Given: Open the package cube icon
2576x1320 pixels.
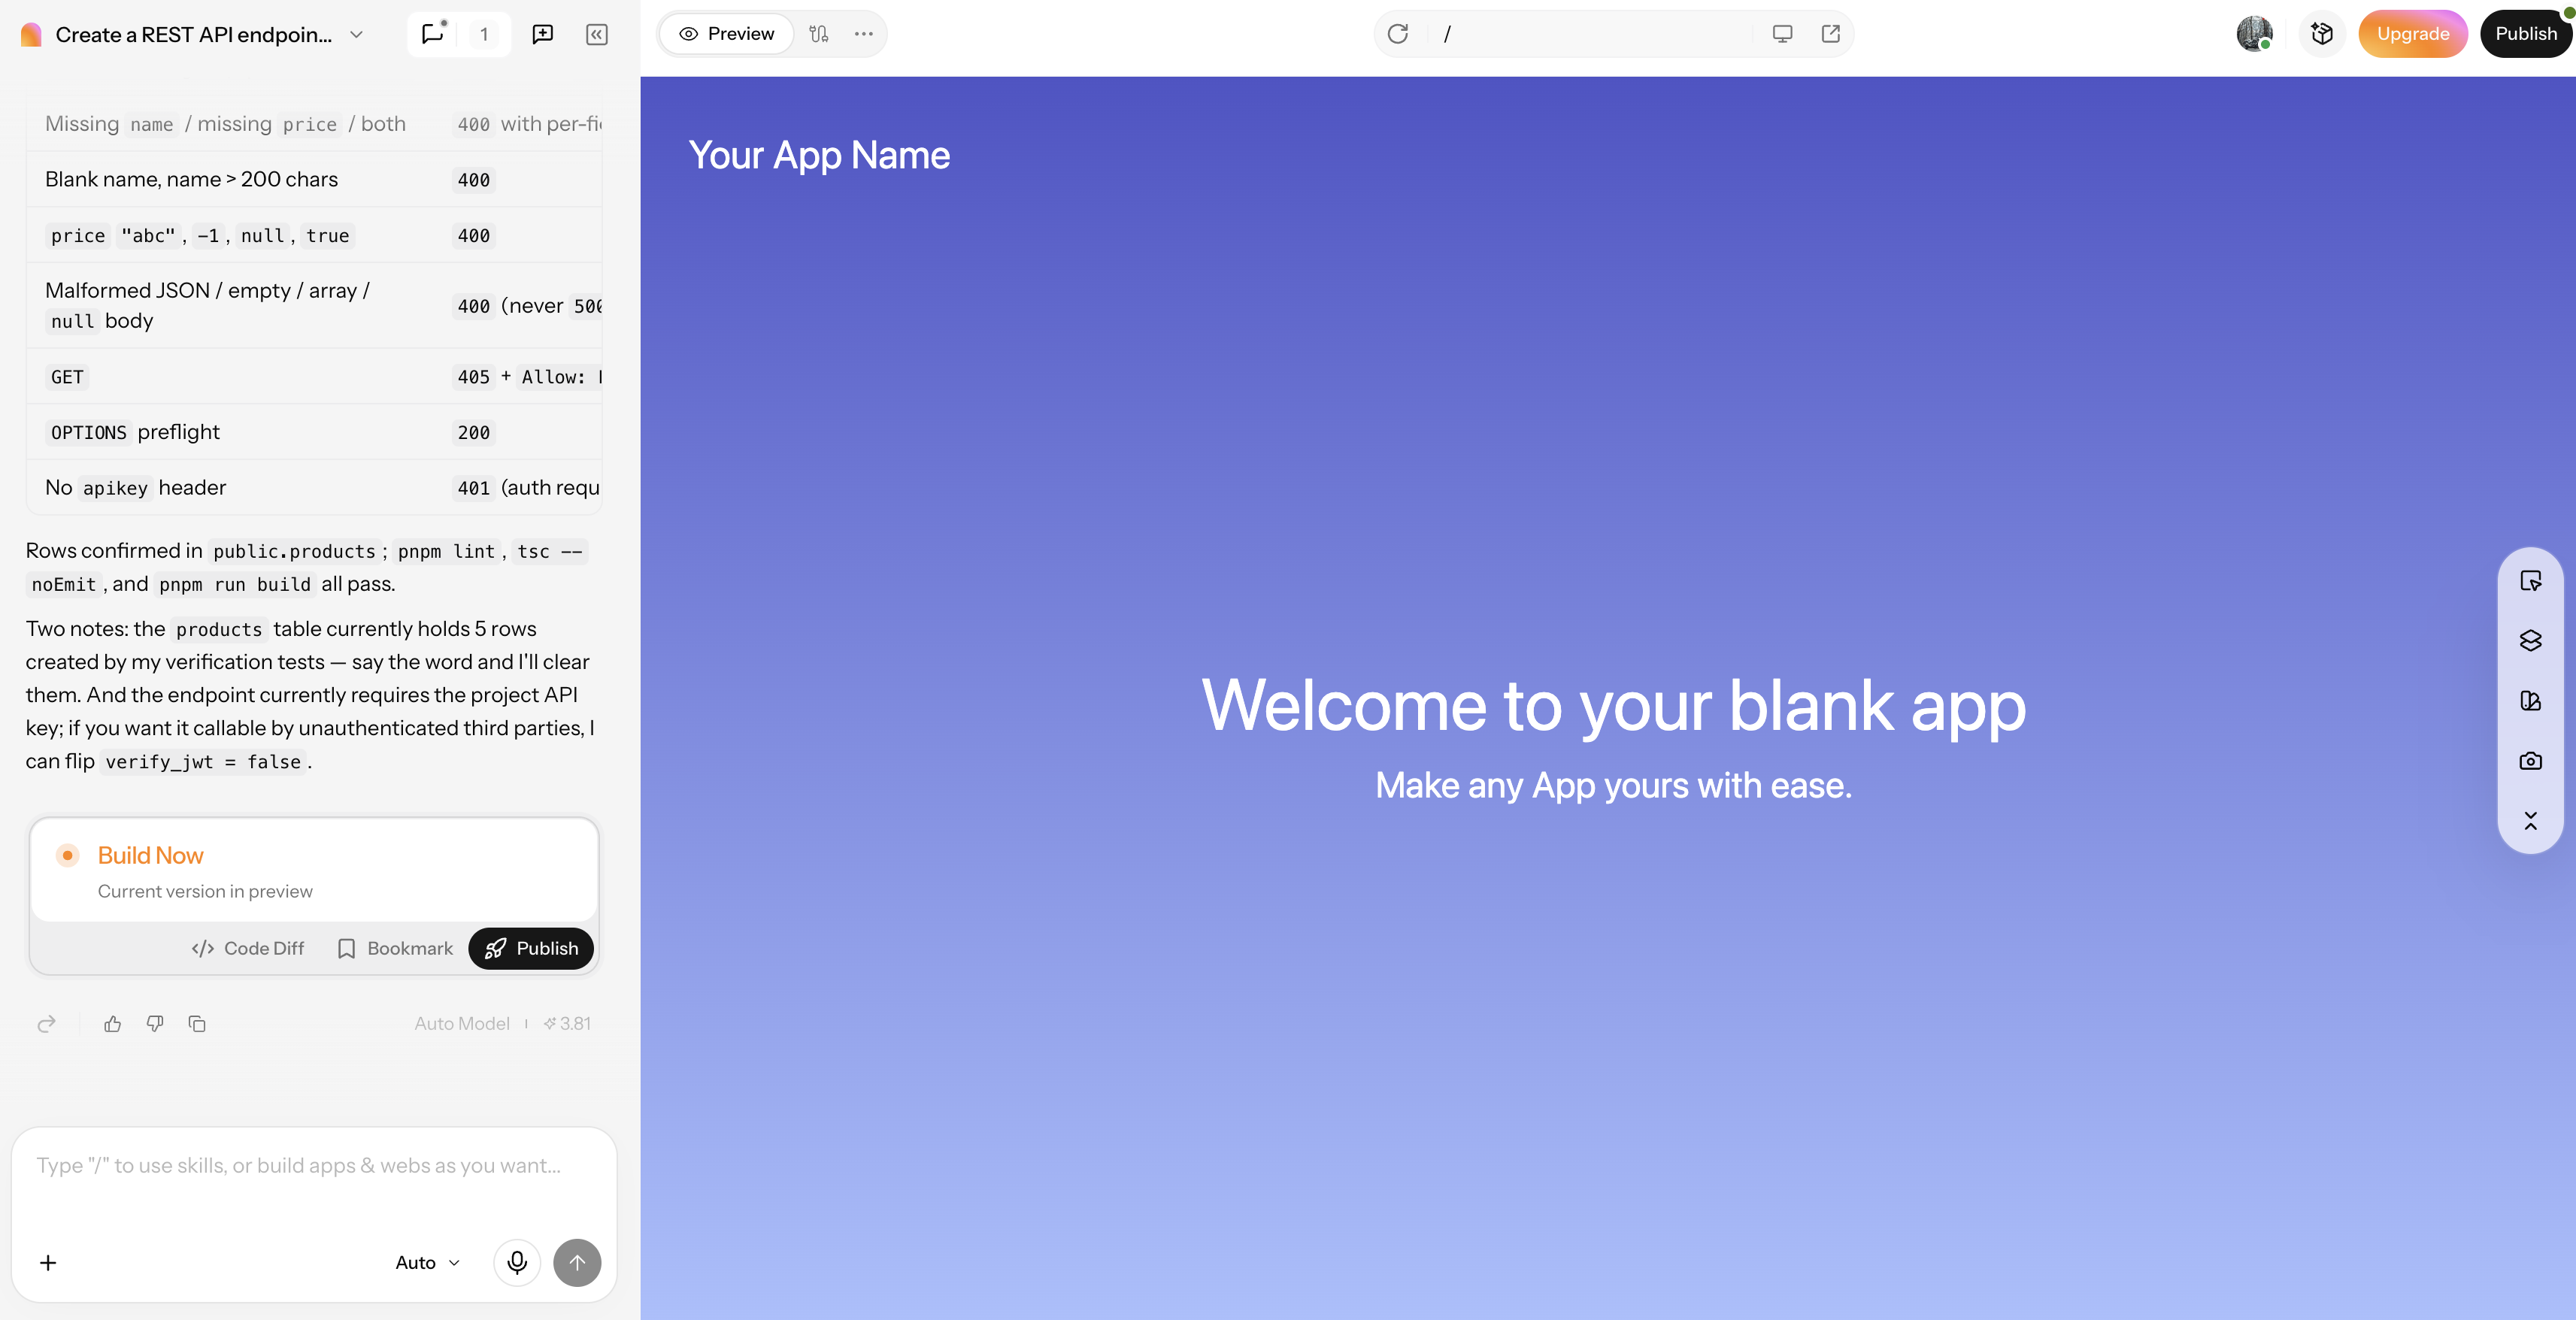Looking at the screenshot, I should (2322, 34).
